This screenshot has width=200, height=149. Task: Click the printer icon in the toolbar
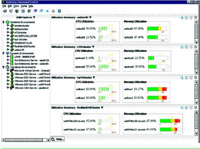coord(53,11)
